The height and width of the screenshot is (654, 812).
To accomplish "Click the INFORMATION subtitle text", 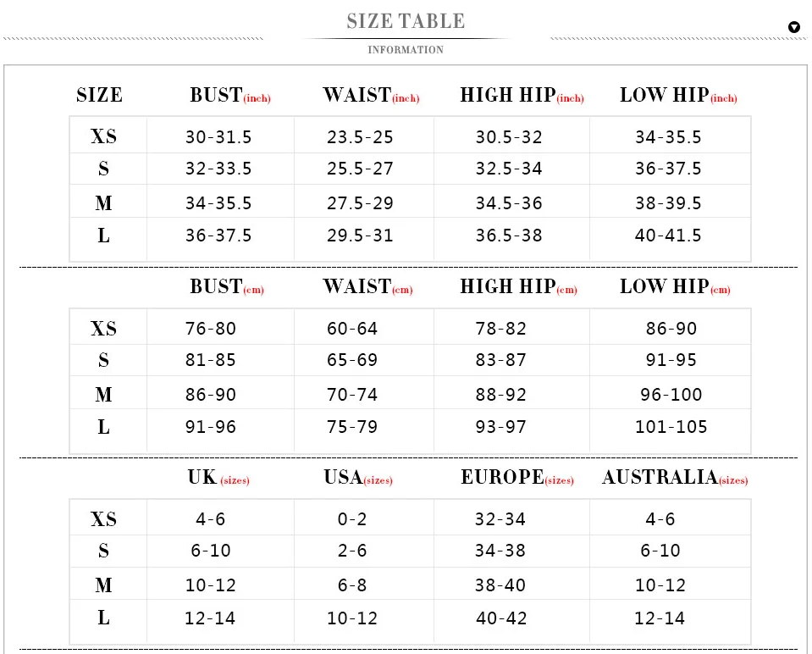I will tap(406, 50).
